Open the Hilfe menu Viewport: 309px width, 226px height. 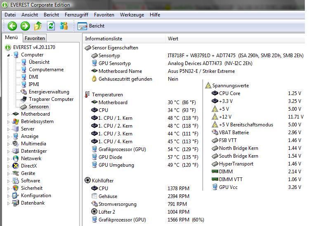(155, 15)
